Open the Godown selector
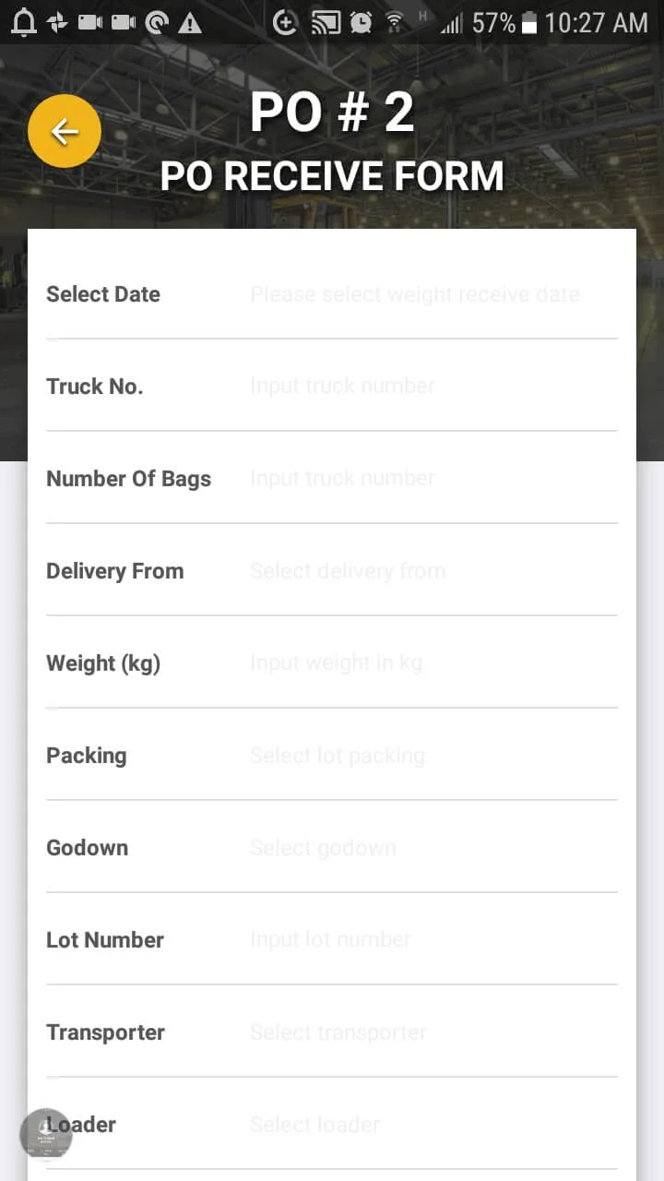The width and height of the screenshot is (664, 1181). click(x=415, y=848)
